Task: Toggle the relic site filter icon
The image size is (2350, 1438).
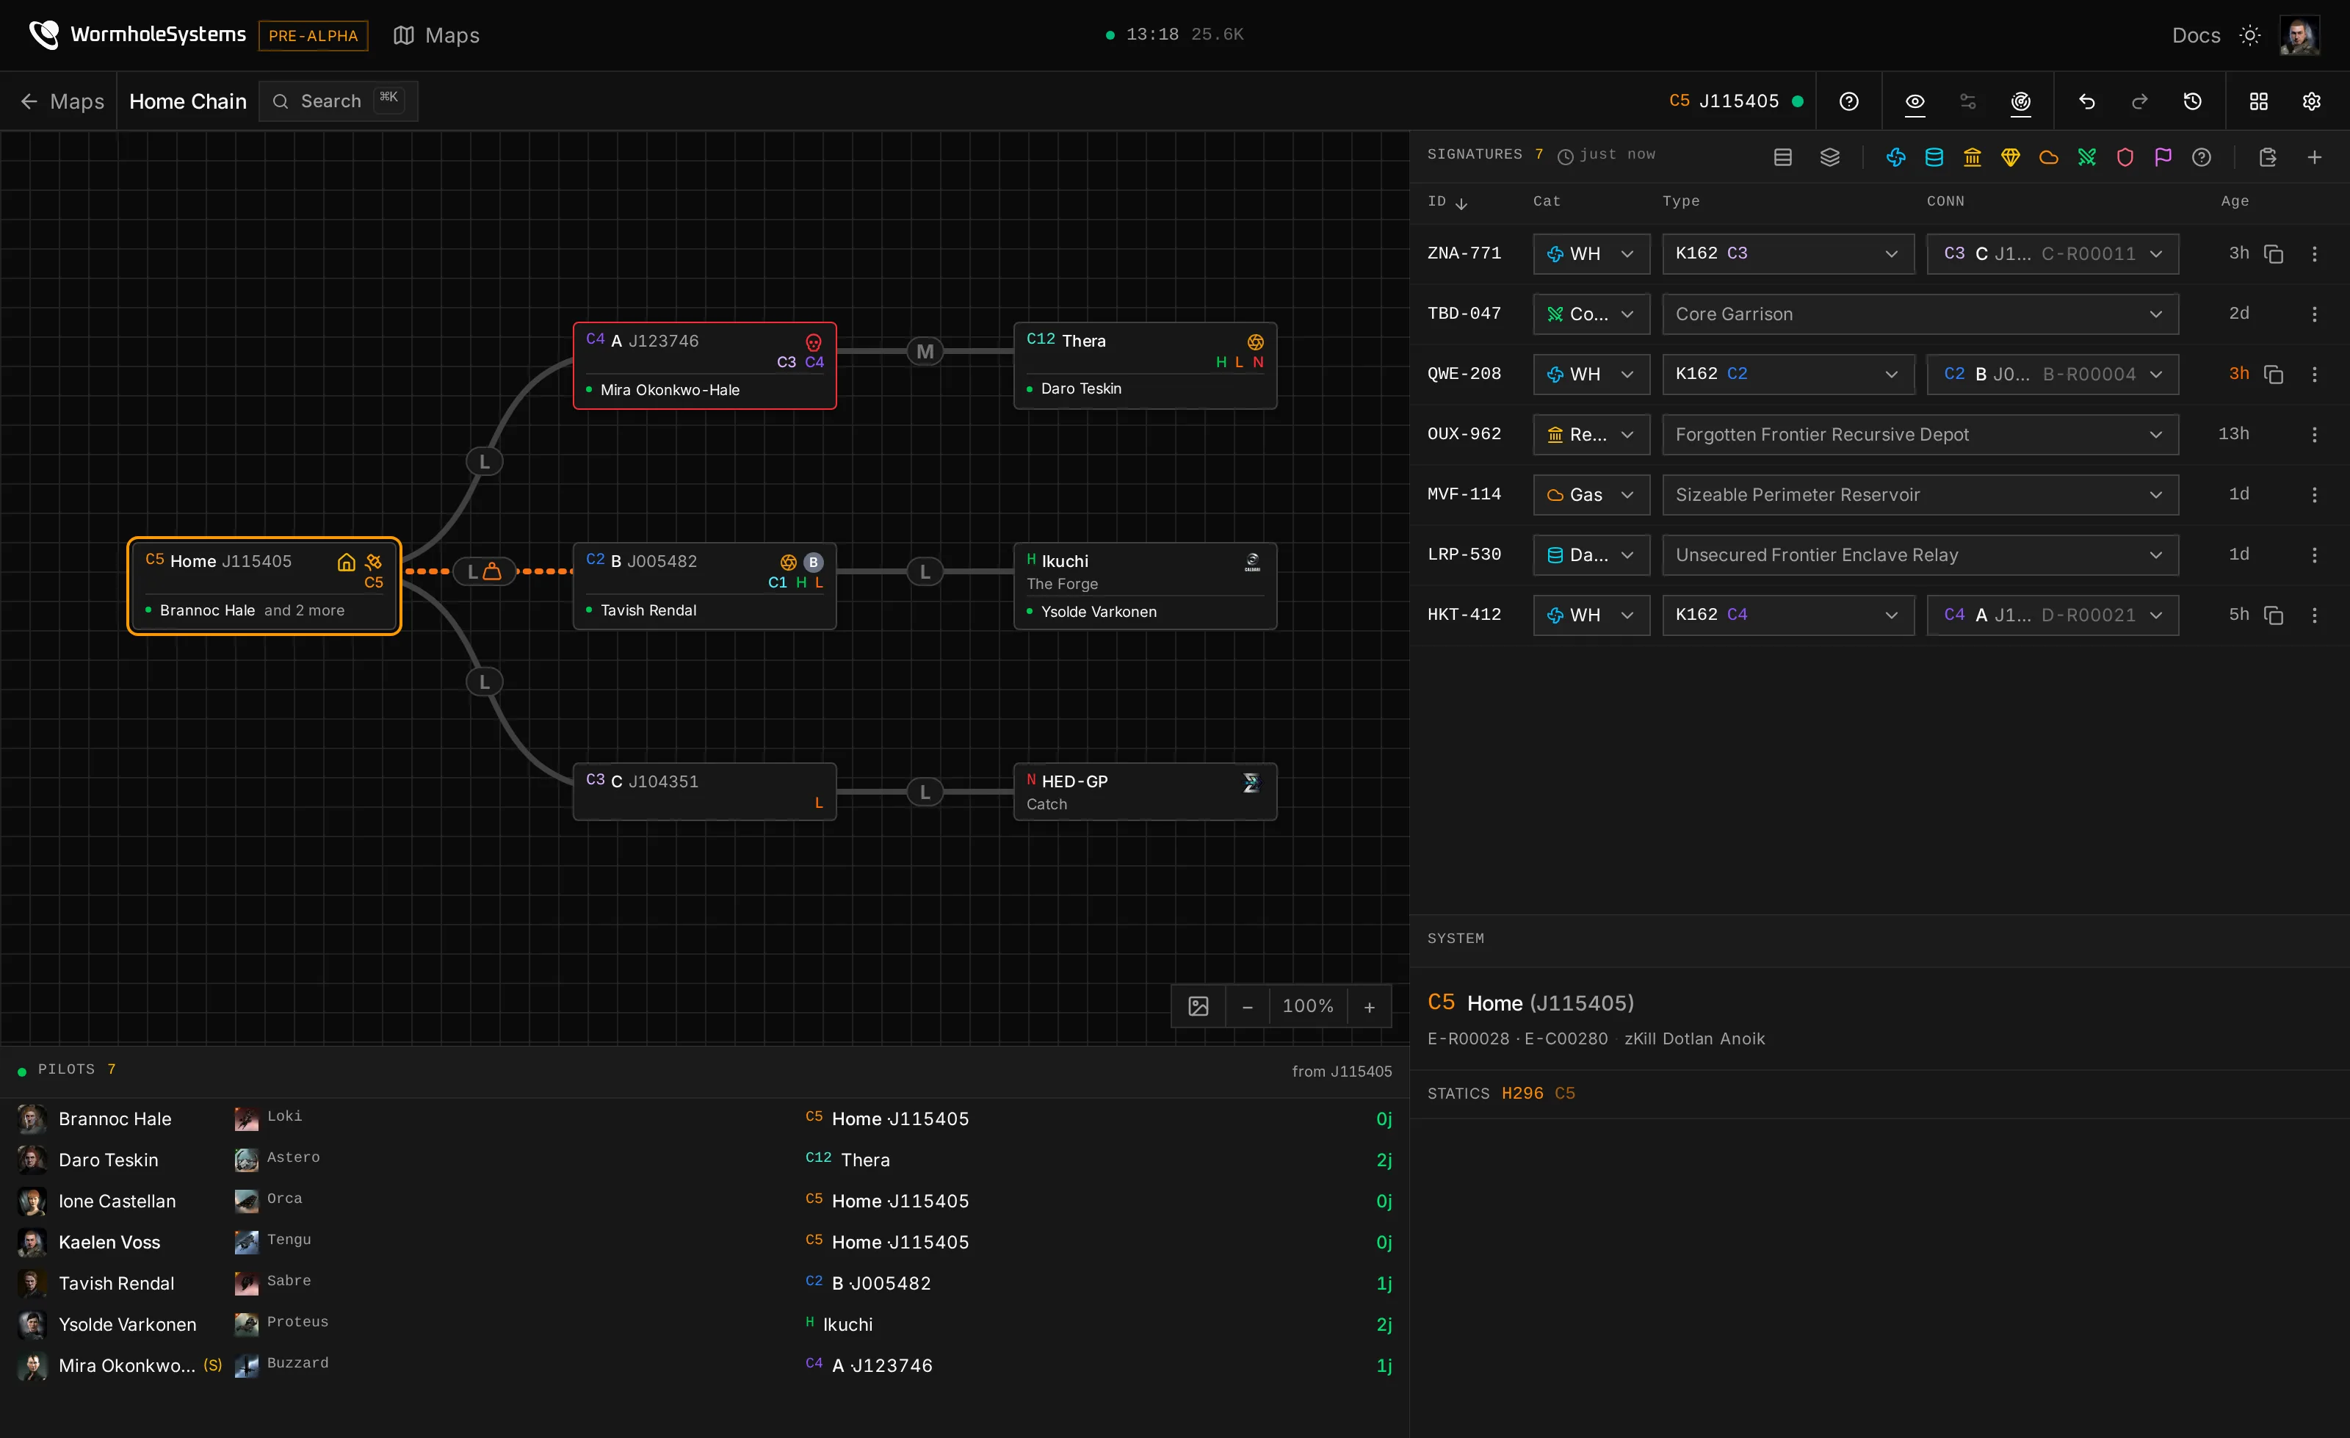Action: coord(1973,157)
